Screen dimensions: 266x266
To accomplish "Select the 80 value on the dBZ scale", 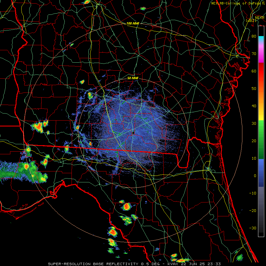I will coord(254,36).
